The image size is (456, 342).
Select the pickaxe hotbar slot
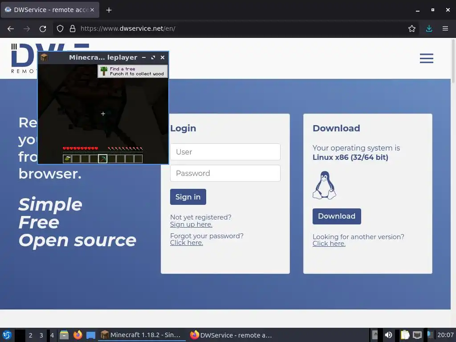(103, 159)
